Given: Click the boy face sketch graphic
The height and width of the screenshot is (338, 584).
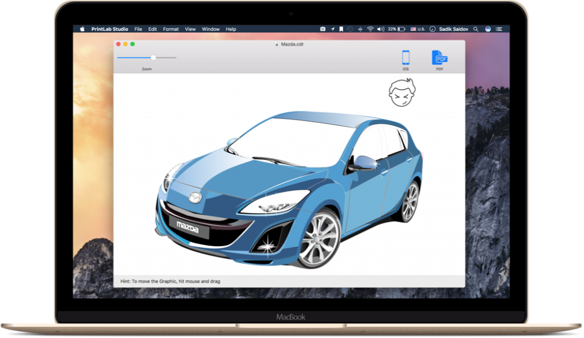Looking at the screenshot, I should point(402,92).
